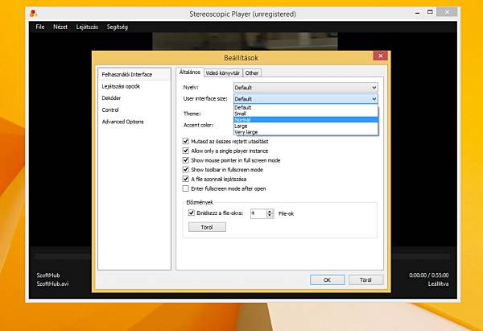Click the player seek bar
483x331 pixels.
(x=242, y=256)
